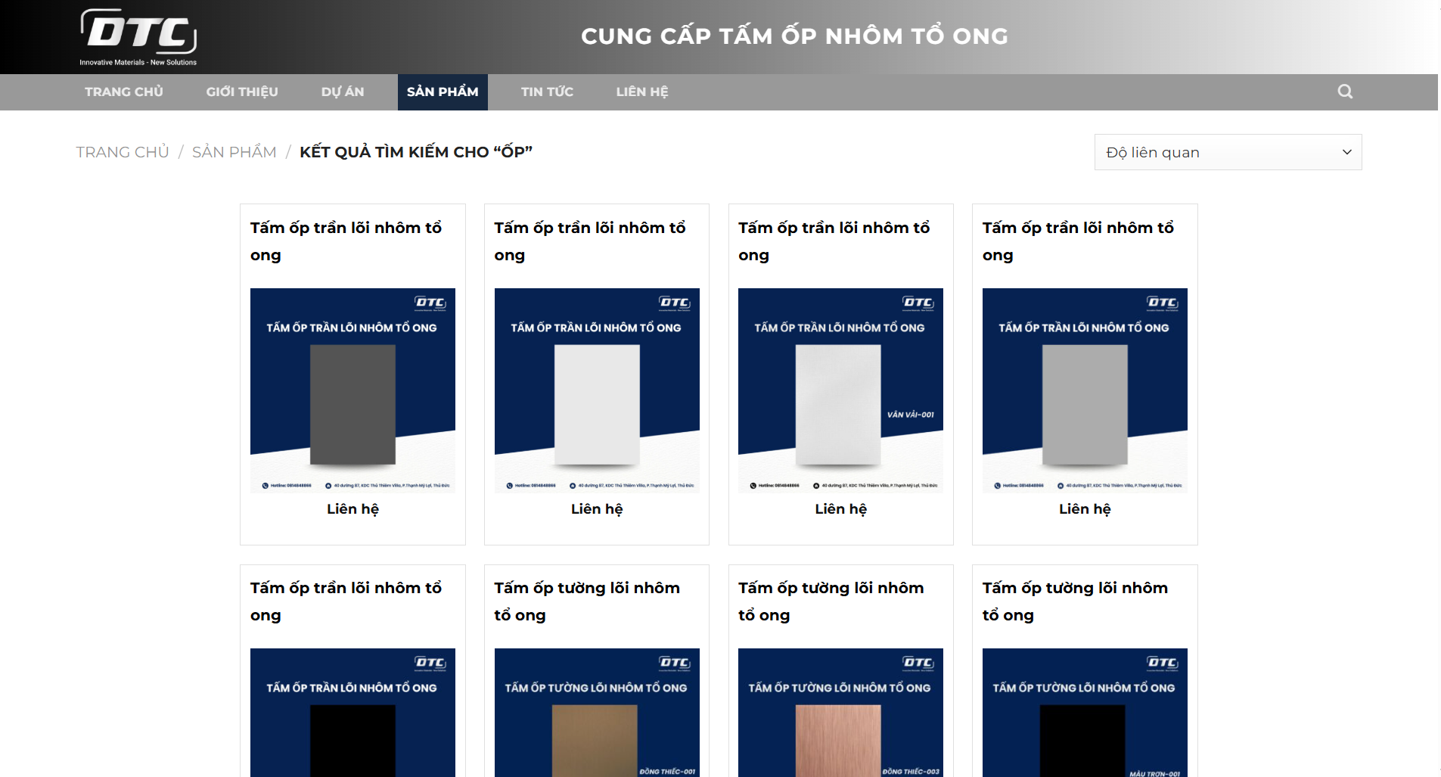This screenshot has width=1441, height=777.
Task: Go to the TRANG CHỦ menu item
Action: tap(124, 92)
